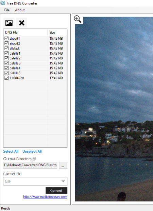
Task: Click the 17.49 MB size cell
Action: [x=56, y=78]
